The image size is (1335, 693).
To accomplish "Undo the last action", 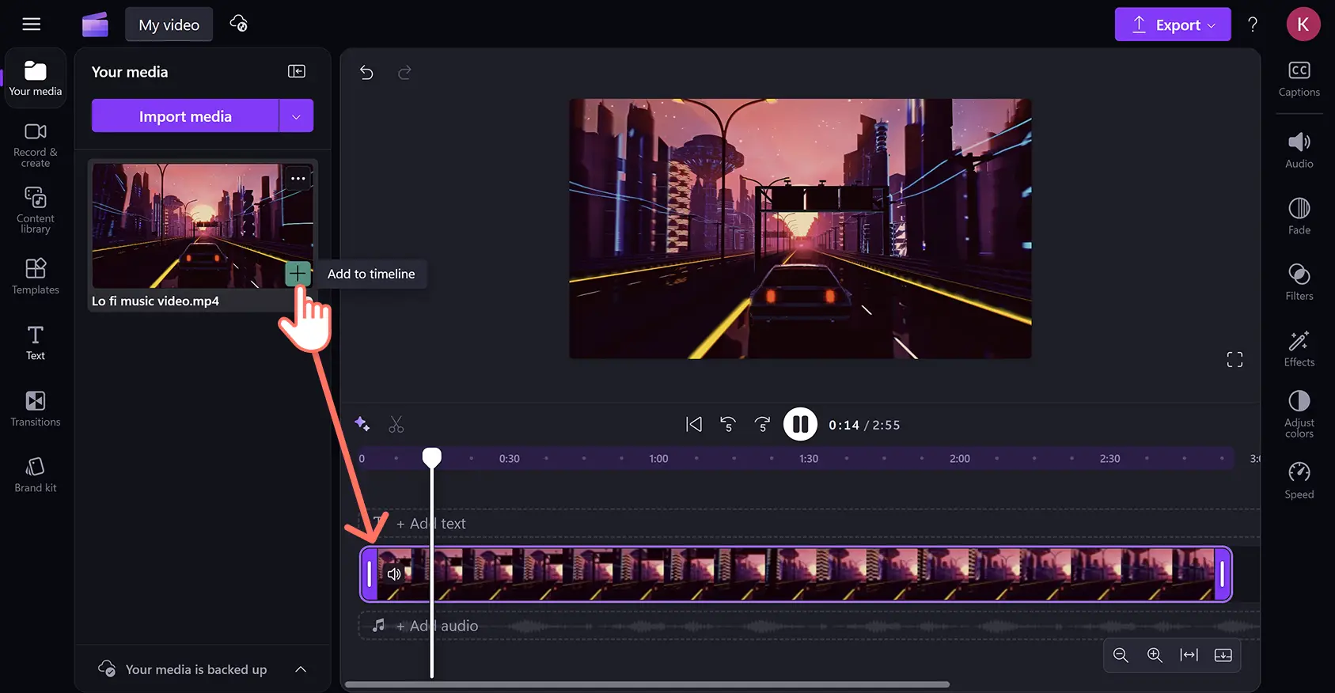I will 366,73.
